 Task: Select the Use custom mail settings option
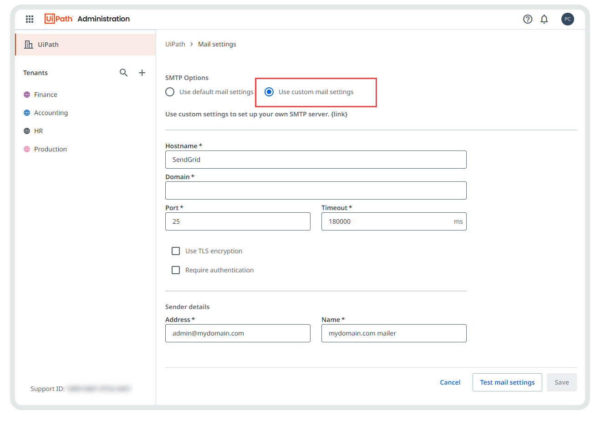269,91
